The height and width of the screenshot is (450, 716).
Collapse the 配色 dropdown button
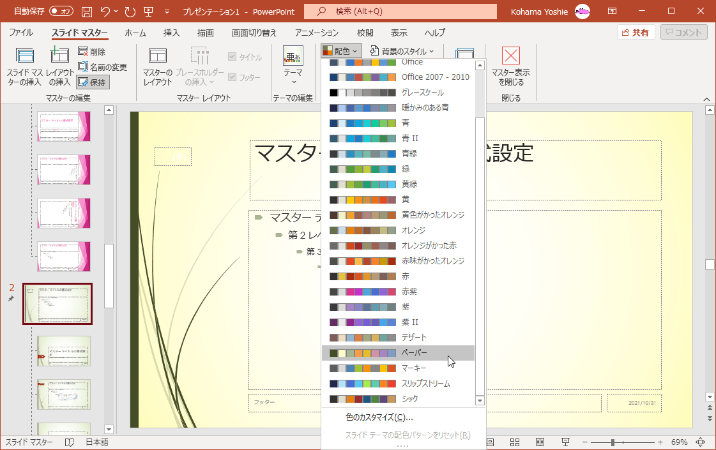[x=342, y=50]
